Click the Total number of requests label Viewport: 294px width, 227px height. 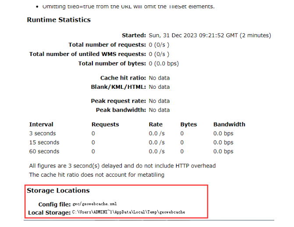point(107,45)
